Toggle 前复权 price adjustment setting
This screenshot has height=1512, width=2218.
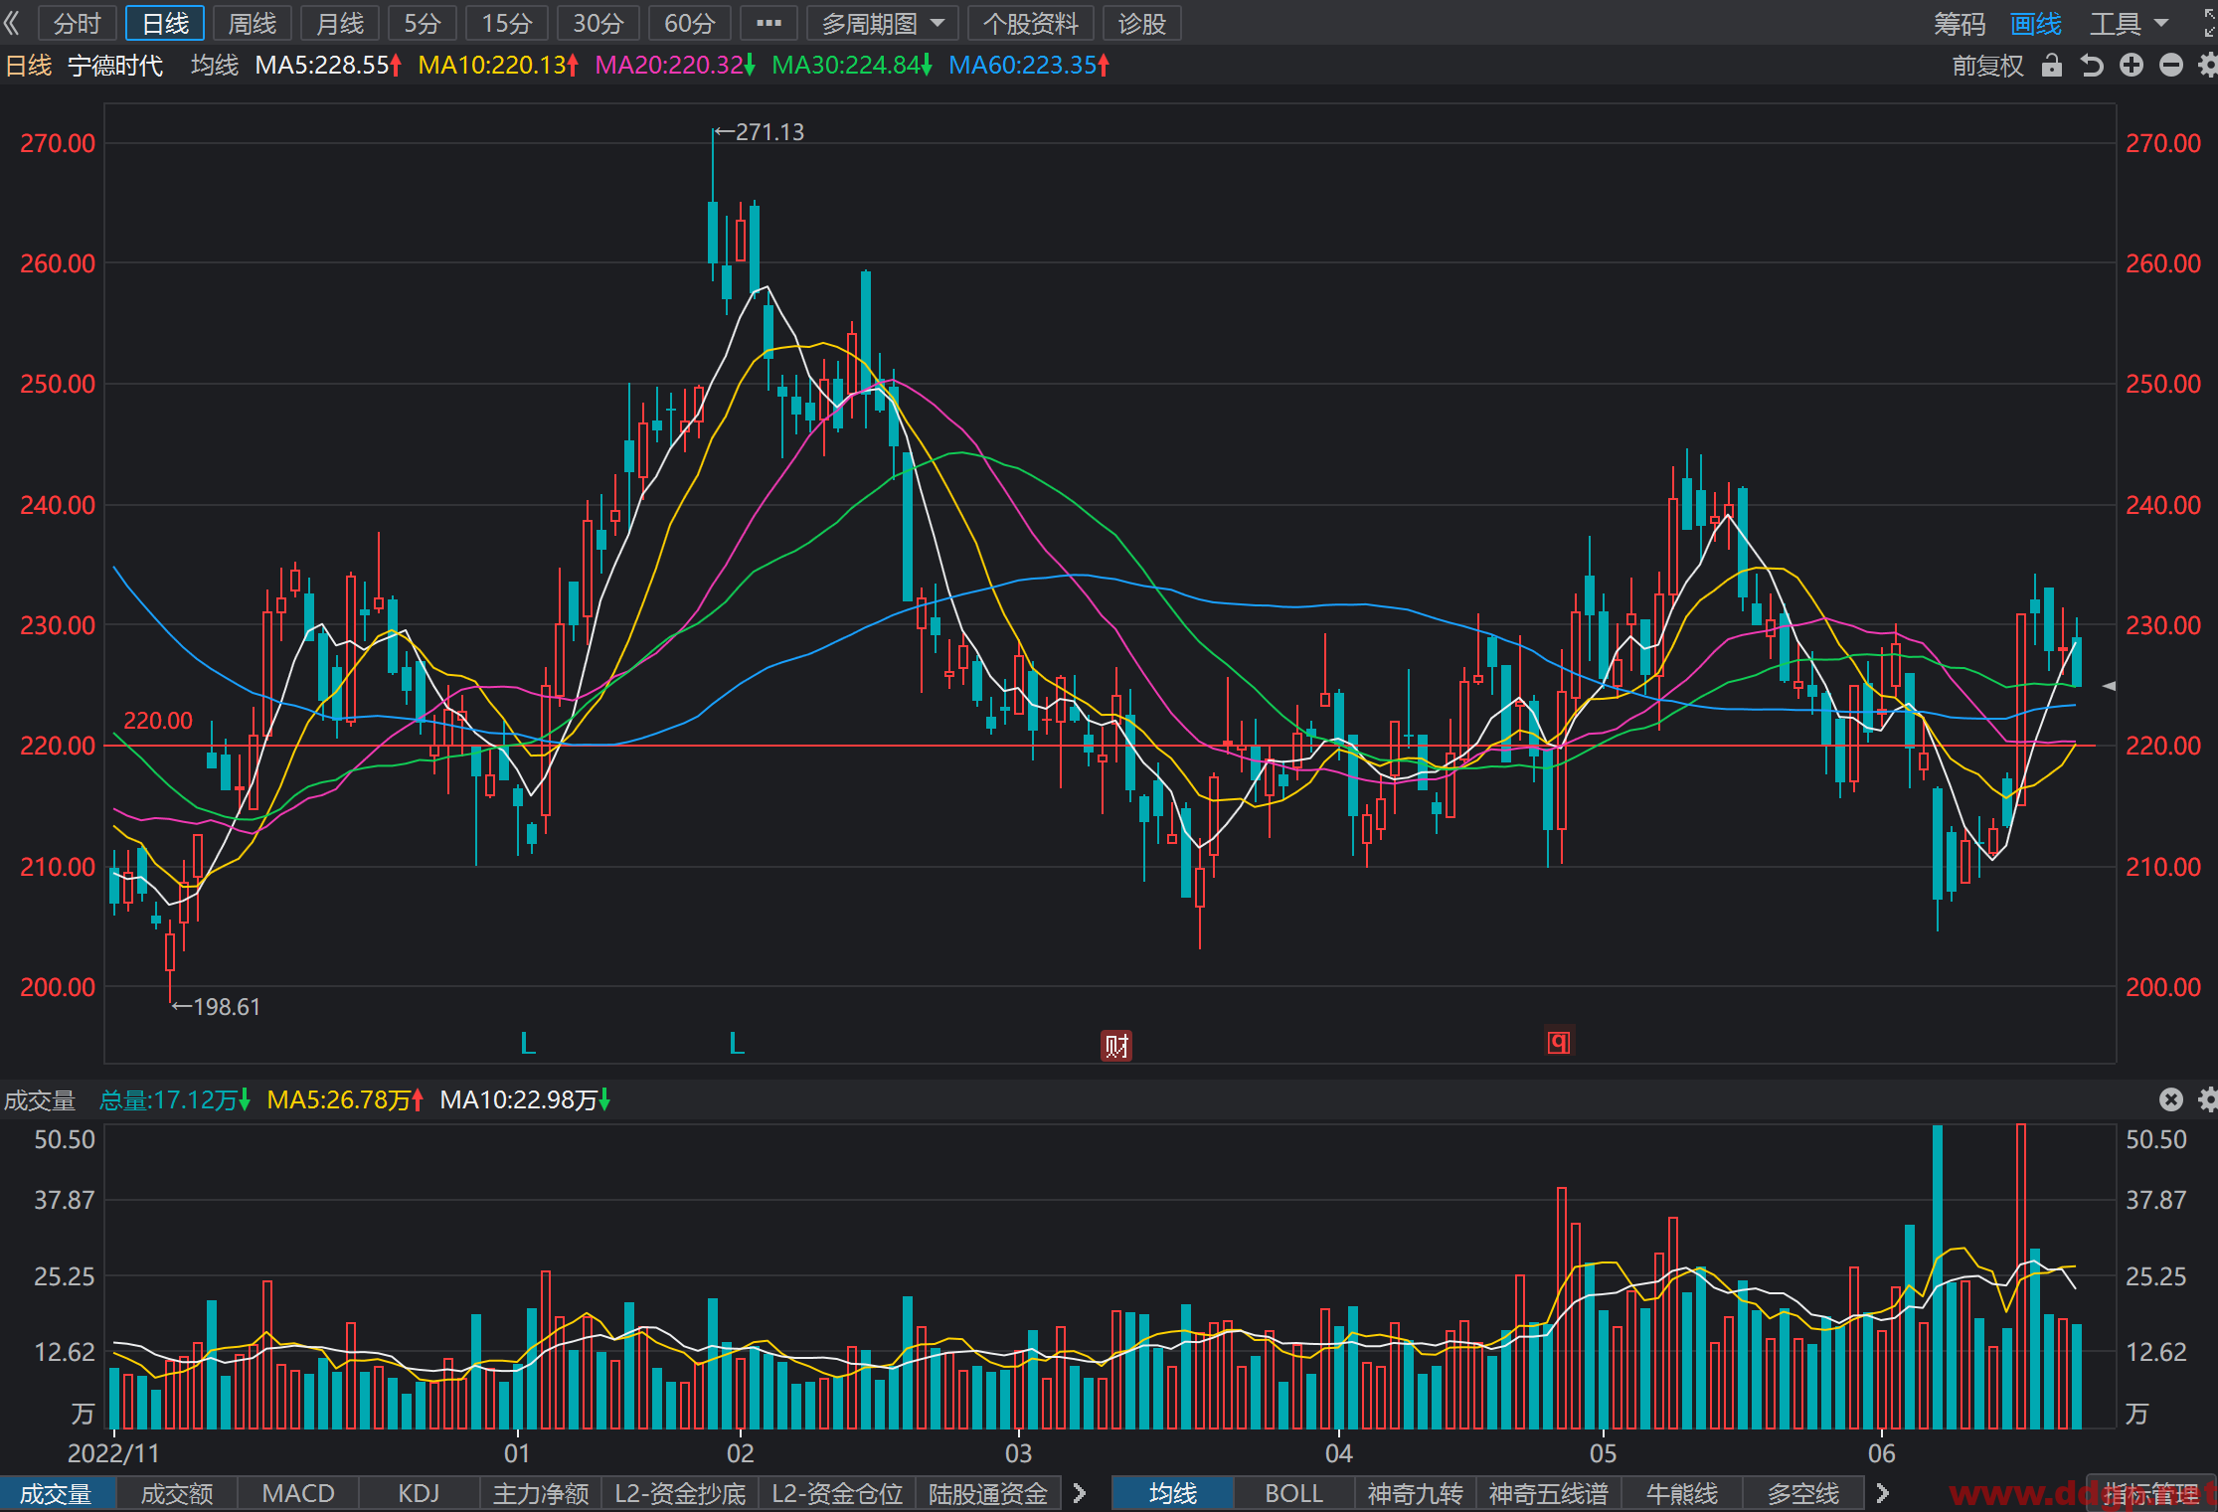coord(1987,66)
